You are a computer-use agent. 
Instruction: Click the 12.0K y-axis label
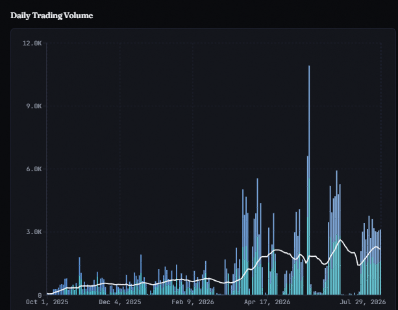point(32,43)
